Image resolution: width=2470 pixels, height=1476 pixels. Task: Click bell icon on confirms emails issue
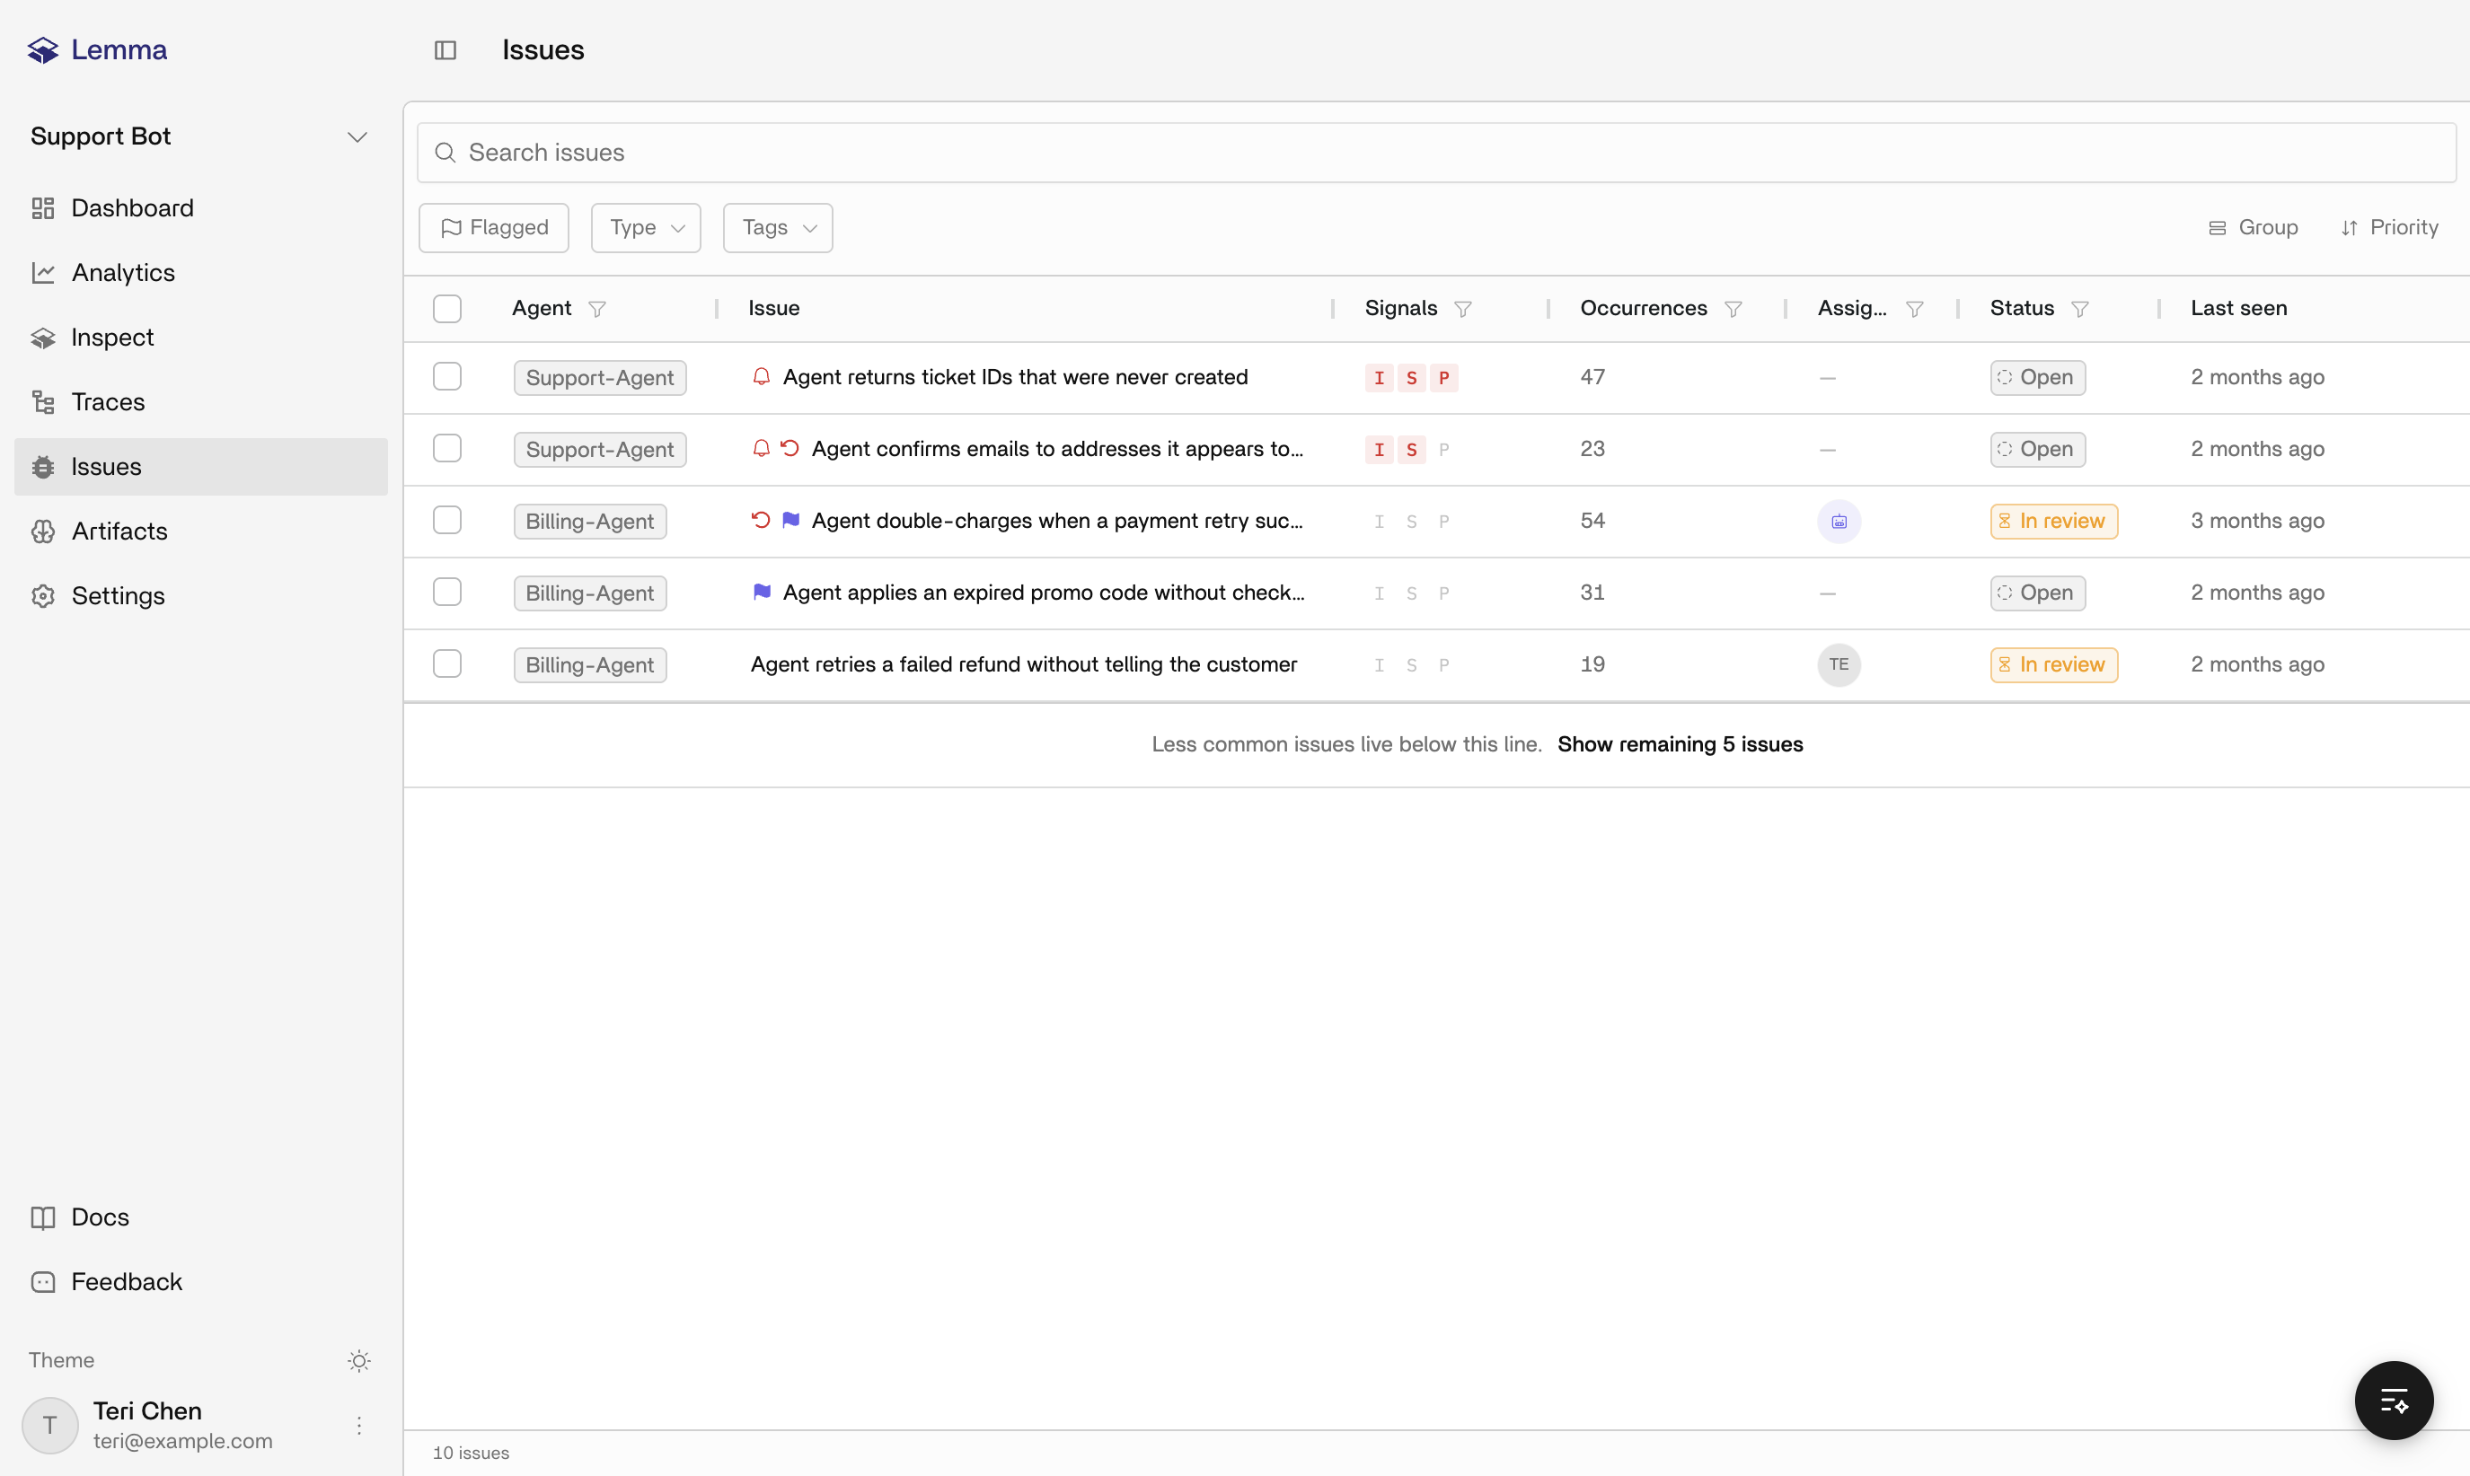click(761, 449)
